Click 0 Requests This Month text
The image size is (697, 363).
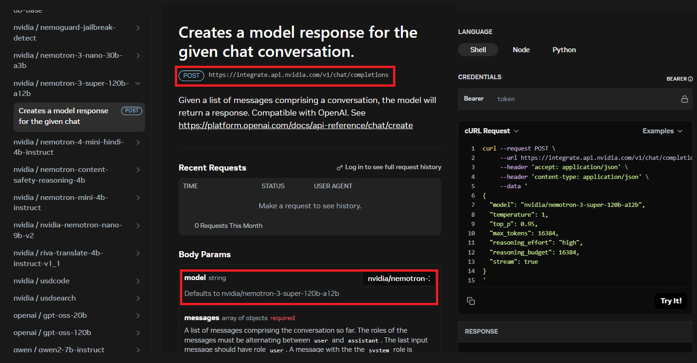[228, 226]
